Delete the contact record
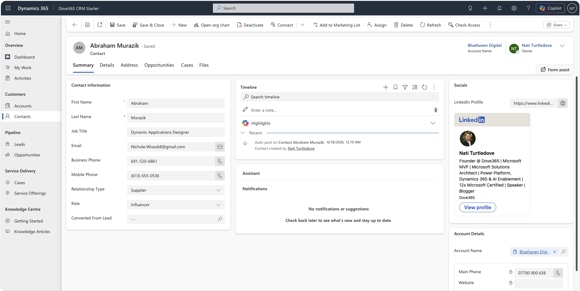This screenshot has height=291, width=580. click(403, 25)
